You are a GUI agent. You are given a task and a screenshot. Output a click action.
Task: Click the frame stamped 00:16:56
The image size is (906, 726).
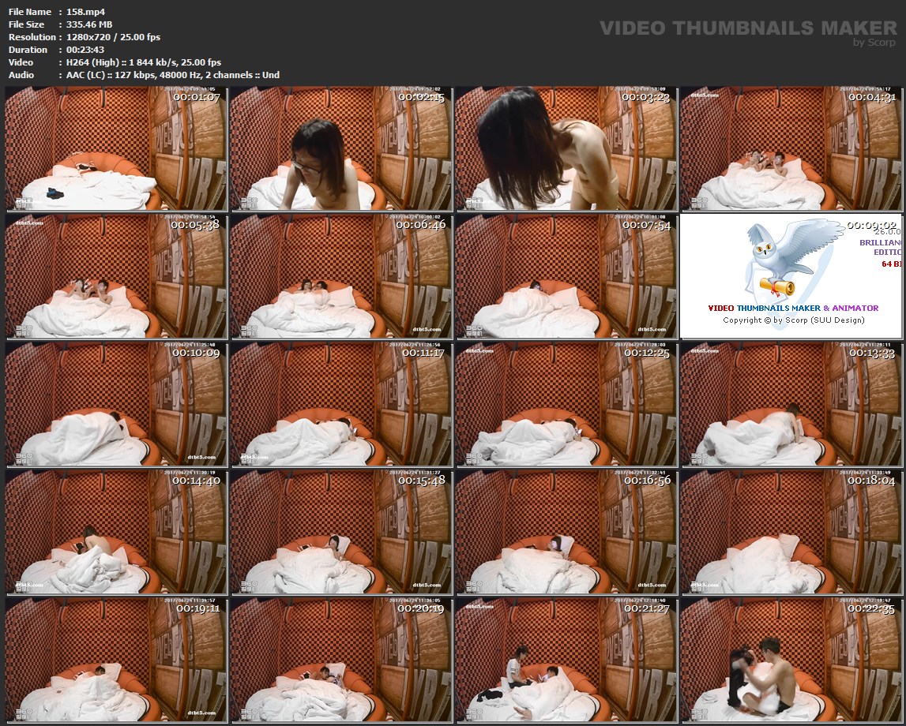coord(566,532)
